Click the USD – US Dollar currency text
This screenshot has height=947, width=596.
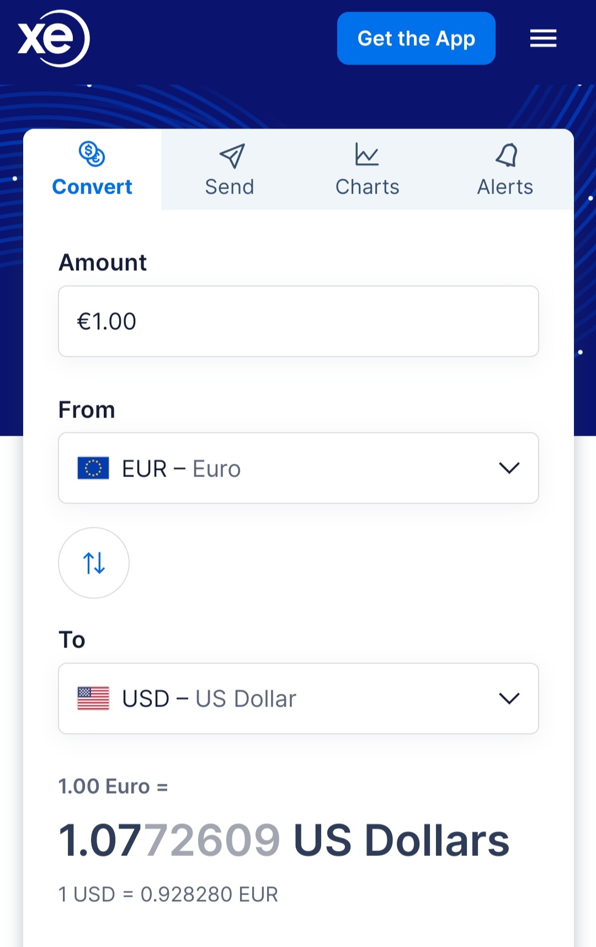coord(209,699)
